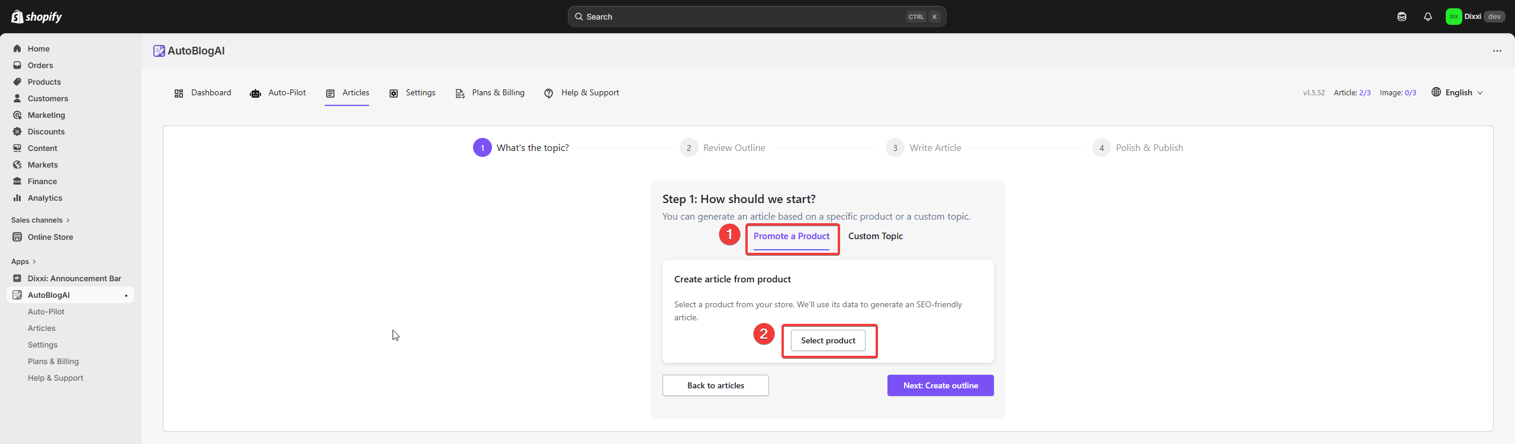The image size is (1515, 444).
Task: Click the Content icon in sidebar
Action: [x=17, y=148]
